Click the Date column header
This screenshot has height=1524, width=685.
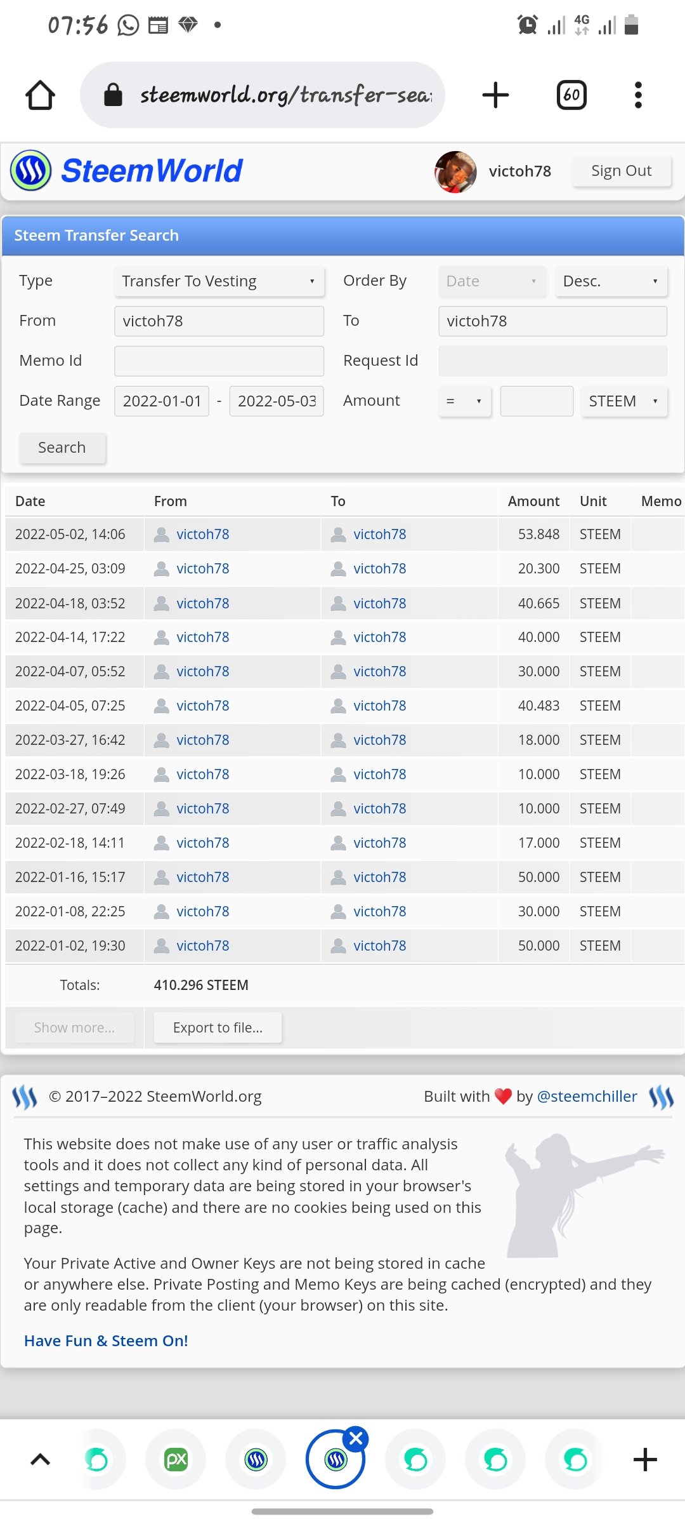30,502
